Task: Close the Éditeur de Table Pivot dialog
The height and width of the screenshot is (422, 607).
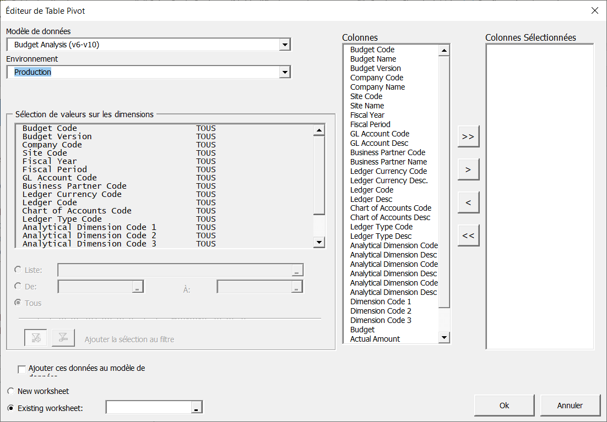Action: [594, 10]
